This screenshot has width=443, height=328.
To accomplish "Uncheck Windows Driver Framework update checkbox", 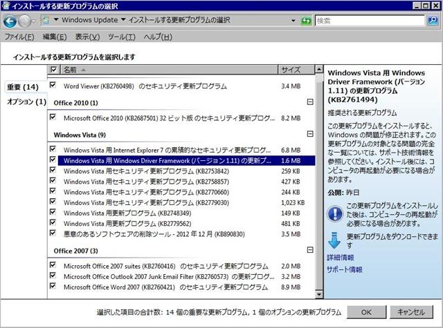I will (53, 160).
